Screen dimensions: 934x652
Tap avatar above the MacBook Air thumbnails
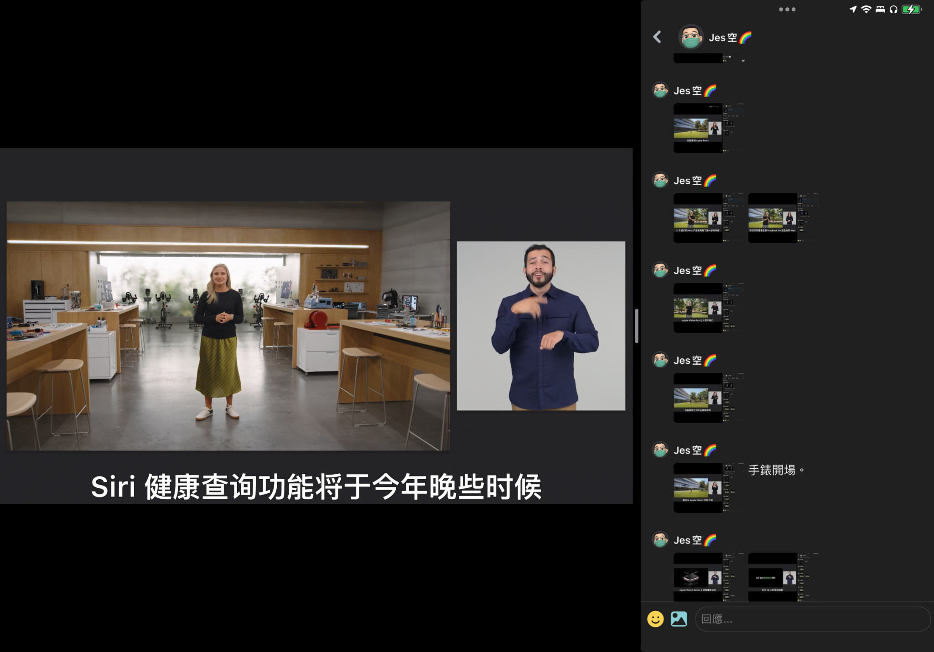(660, 180)
